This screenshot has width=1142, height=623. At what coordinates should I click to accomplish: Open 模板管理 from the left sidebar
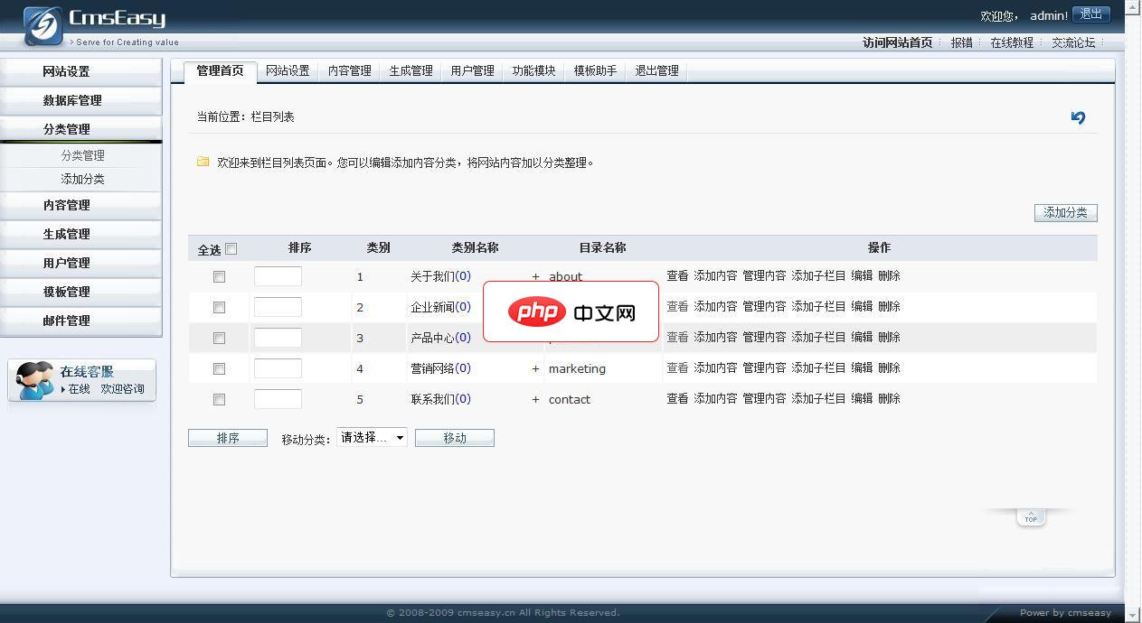pos(82,292)
